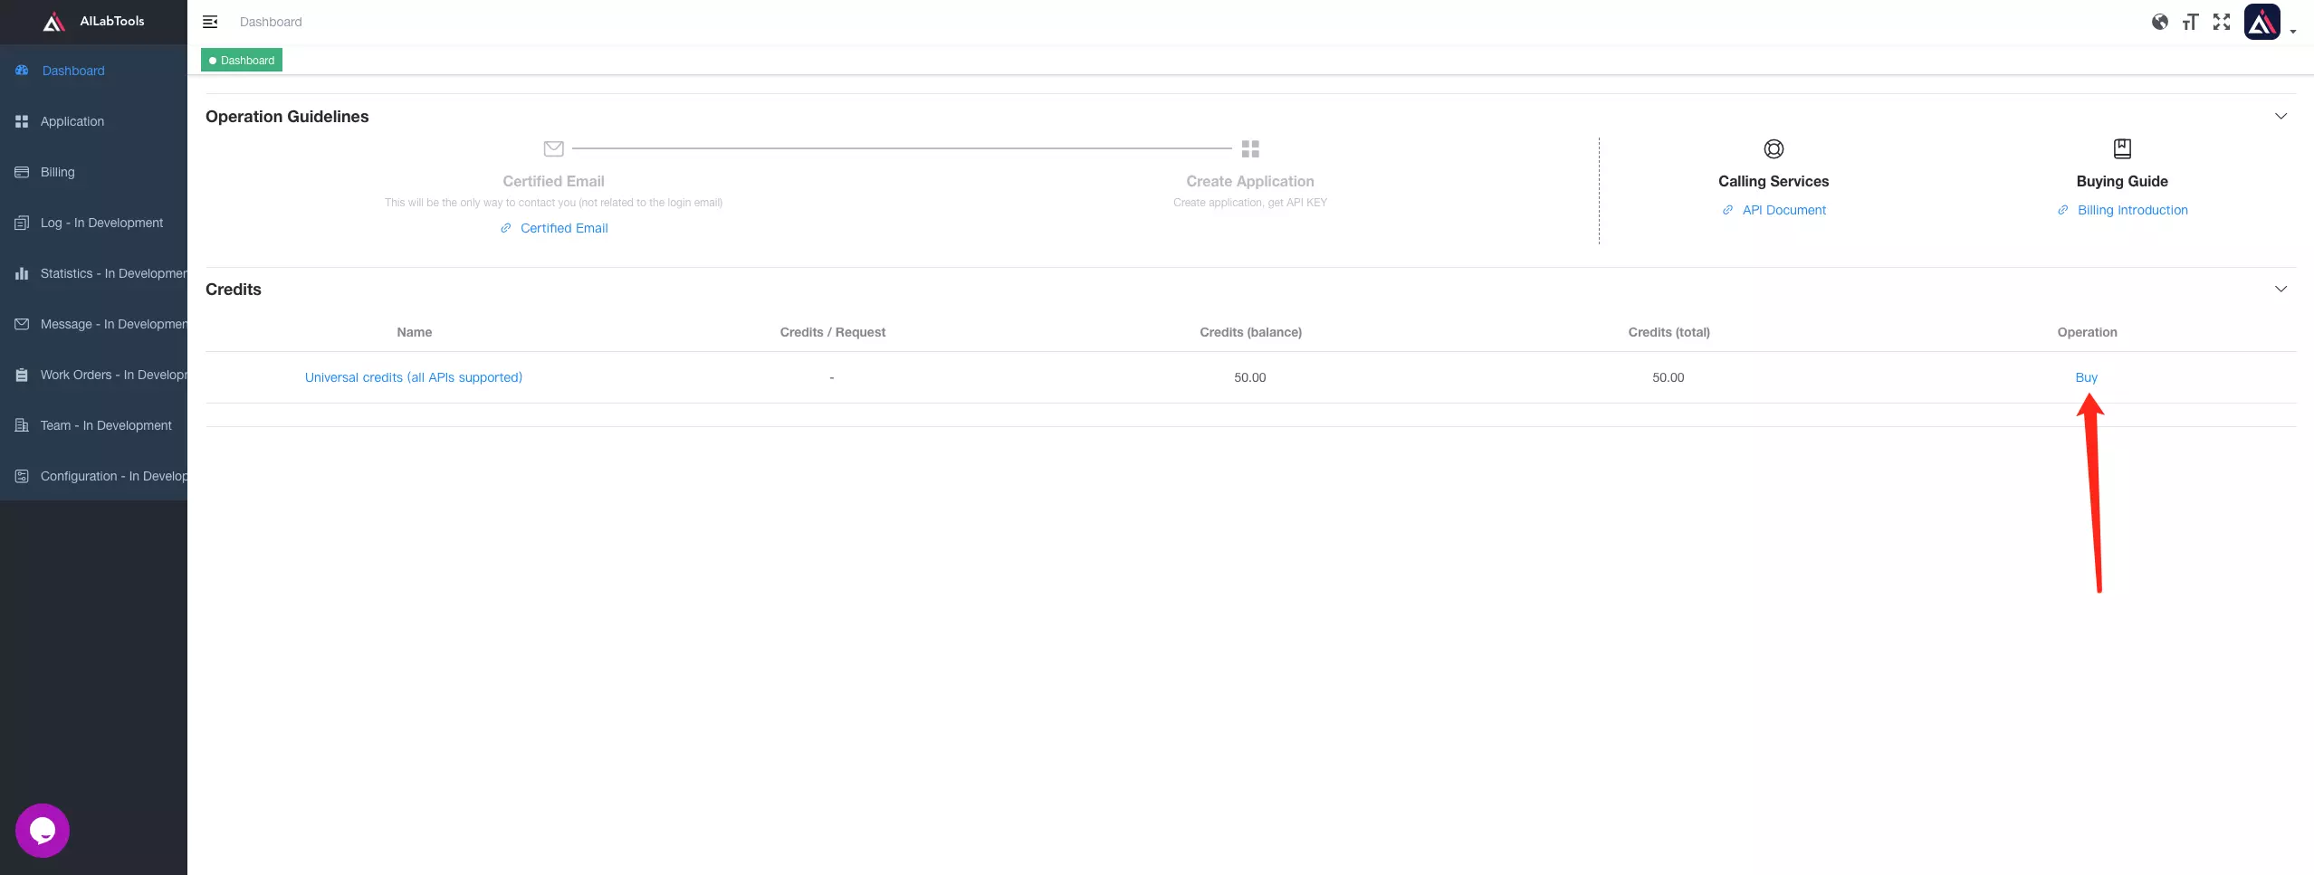Click the AILabTools brand name text
The height and width of the screenshot is (875, 2314).
coord(112,21)
